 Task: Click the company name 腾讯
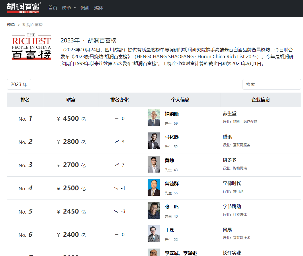pos(227,137)
